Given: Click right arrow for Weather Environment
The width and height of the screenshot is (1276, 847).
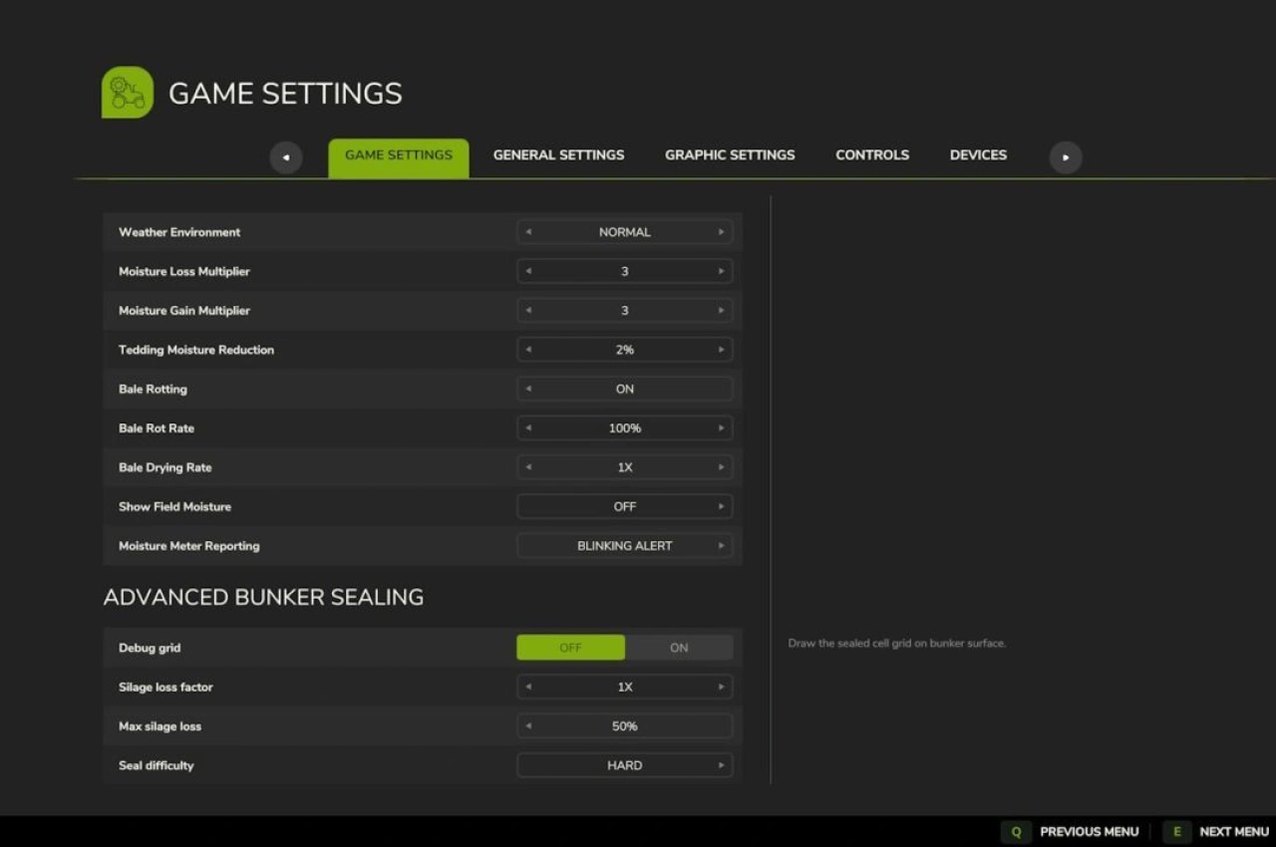Looking at the screenshot, I should pyautogui.click(x=721, y=232).
